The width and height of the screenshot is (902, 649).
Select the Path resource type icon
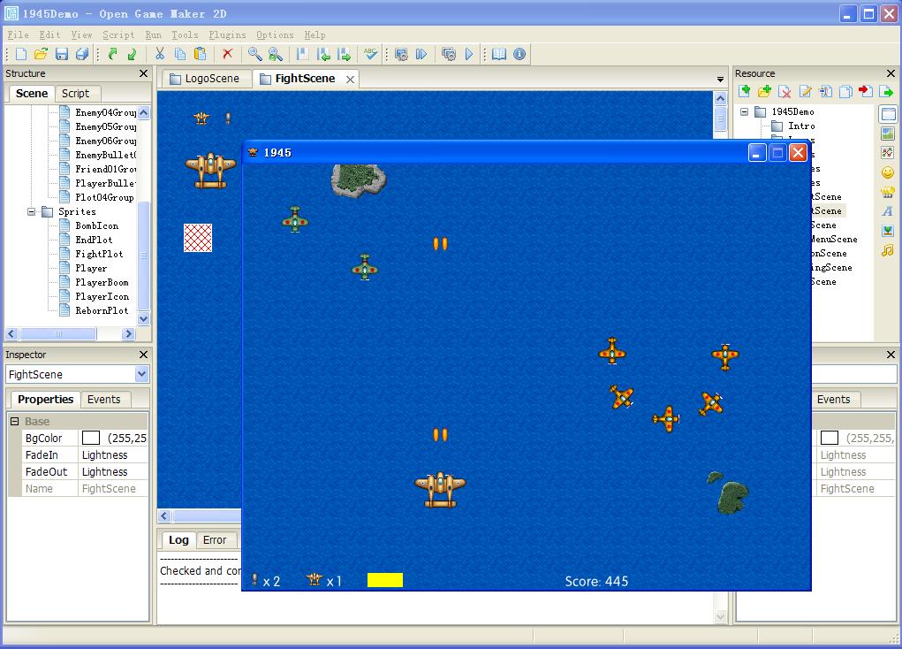888,153
